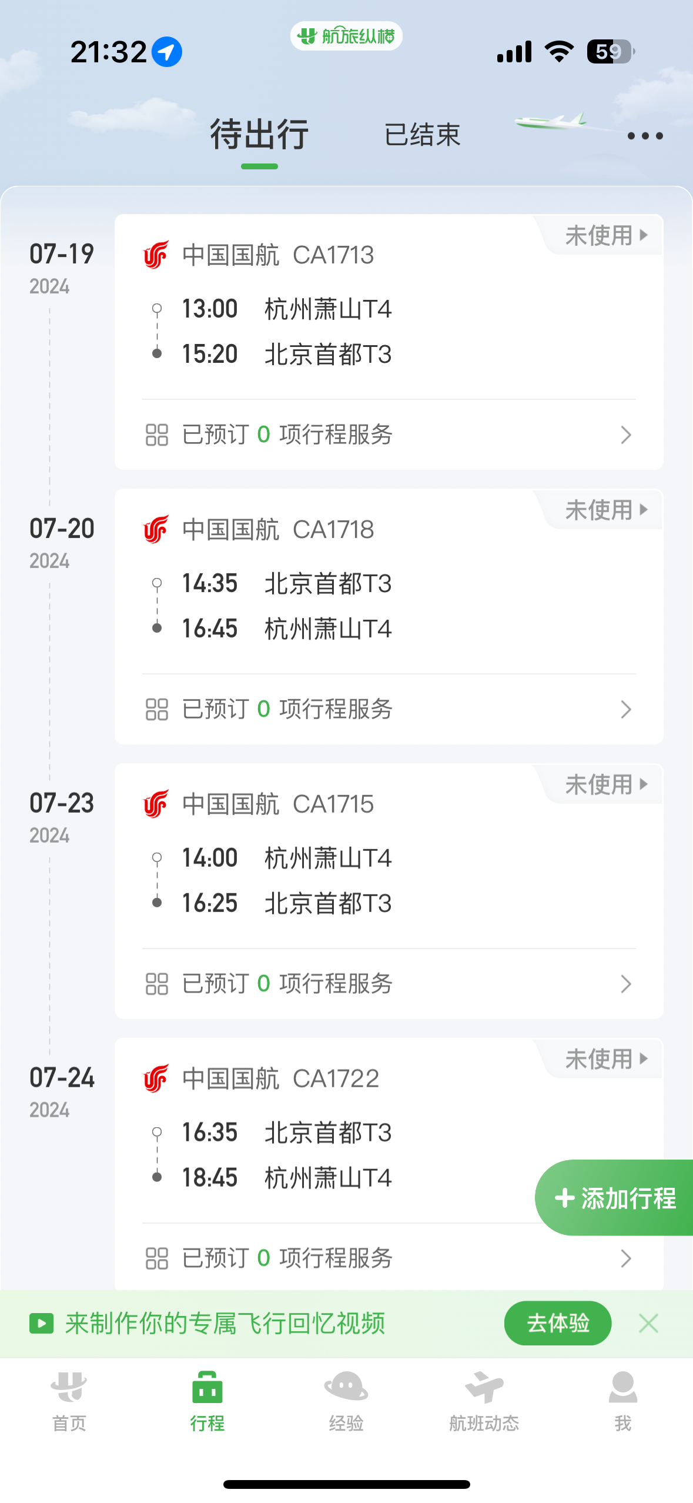This screenshot has height=1503, width=693.
Task: Open the three-dot more options menu
Action: coord(645,136)
